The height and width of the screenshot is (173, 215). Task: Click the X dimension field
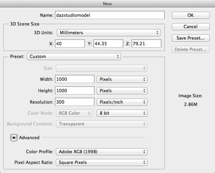coord(70,44)
